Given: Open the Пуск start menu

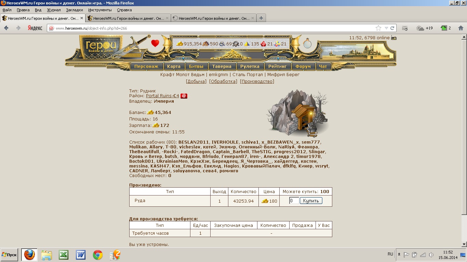Looking at the screenshot, I should click(x=9, y=255).
